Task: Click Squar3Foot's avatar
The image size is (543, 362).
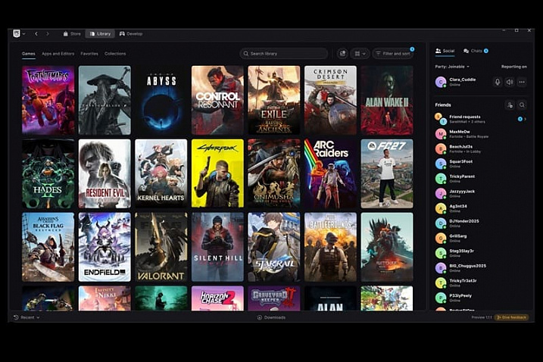Action: pyautogui.click(x=441, y=164)
